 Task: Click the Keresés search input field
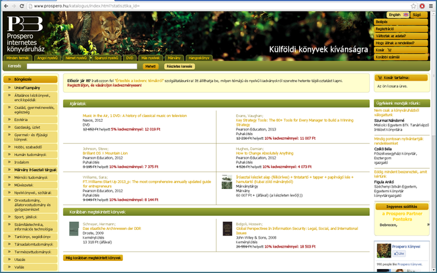coord(82,67)
